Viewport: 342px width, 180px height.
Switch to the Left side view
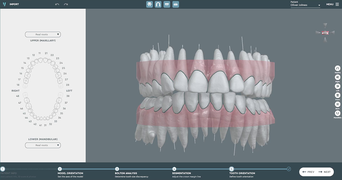(x=337, y=86)
